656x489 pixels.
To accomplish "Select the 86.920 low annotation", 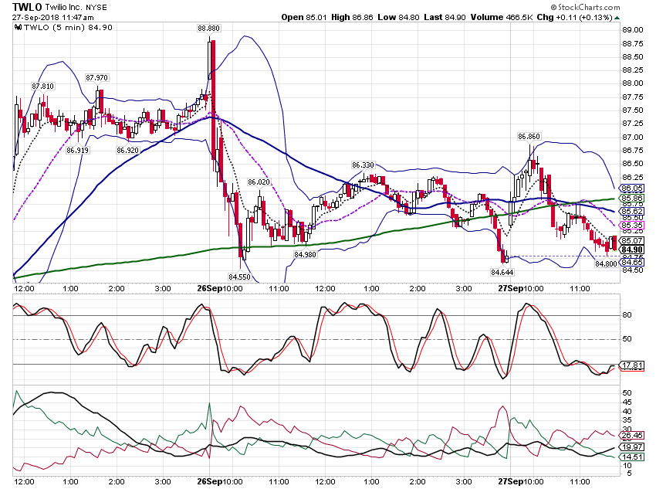I will (127, 150).
